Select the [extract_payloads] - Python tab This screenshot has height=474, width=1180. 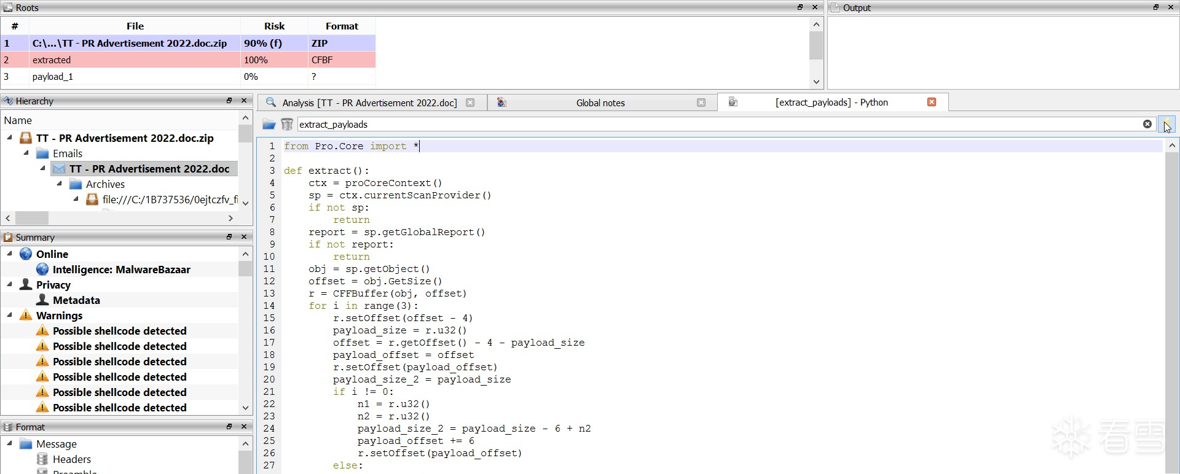(x=832, y=102)
